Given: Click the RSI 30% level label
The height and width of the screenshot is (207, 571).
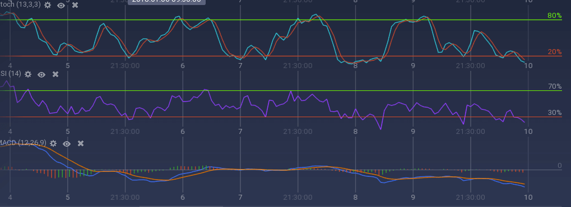Looking at the screenshot, I should 555,113.
